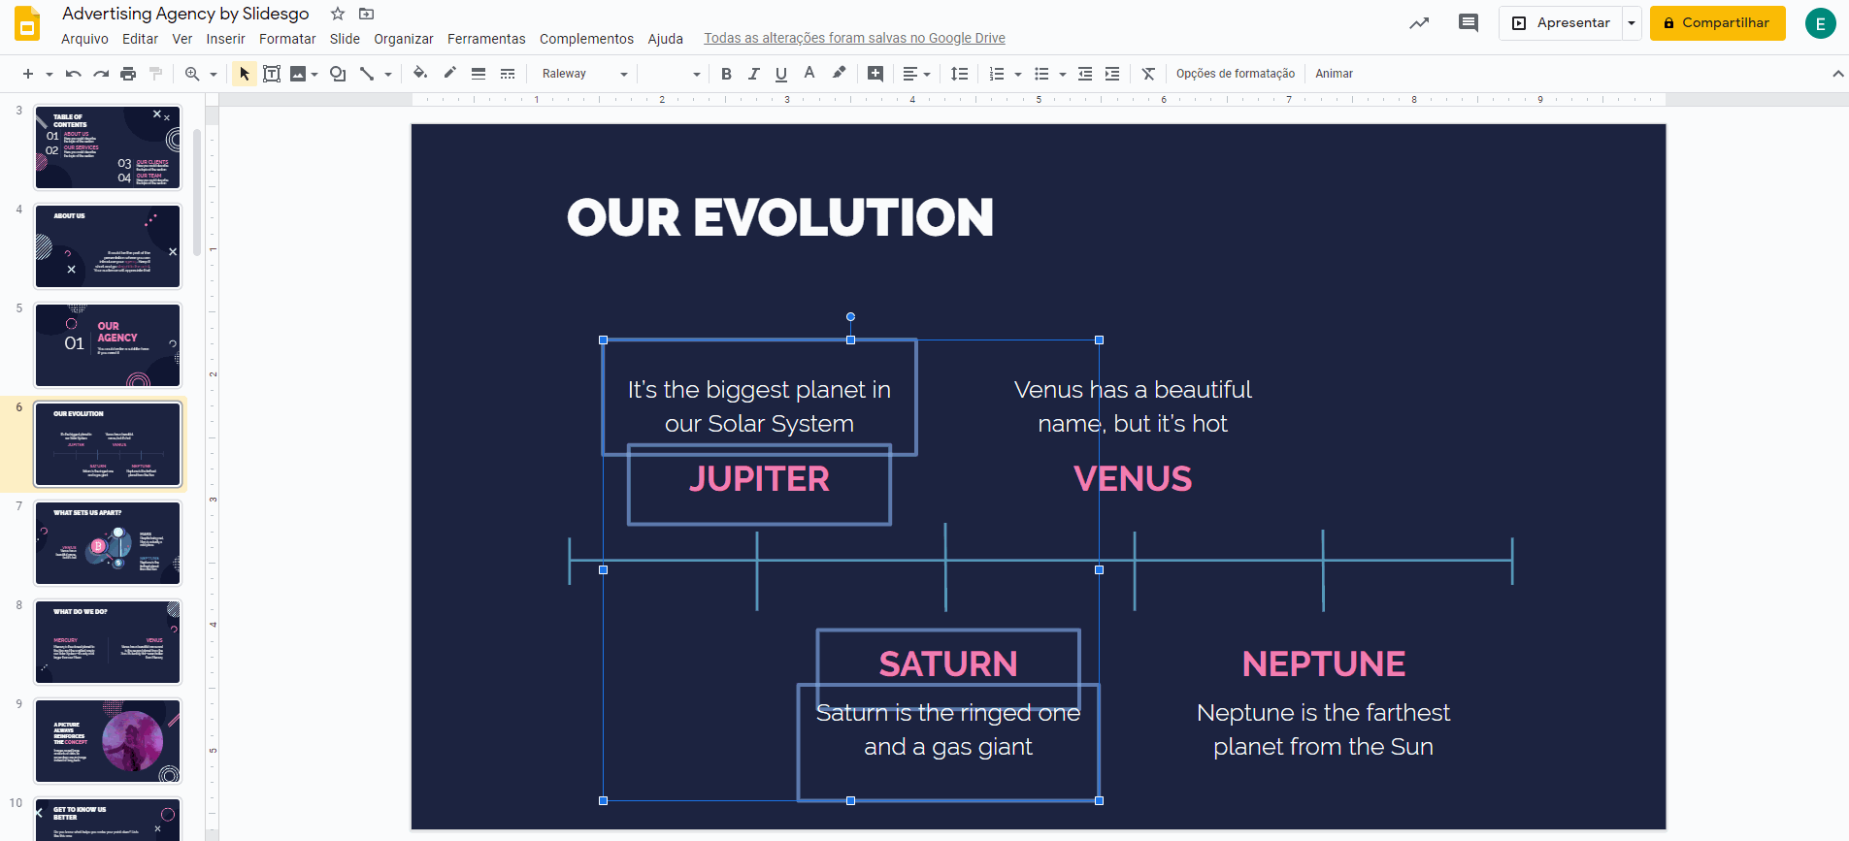Open the Arquivo menu
The height and width of the screenshot is (841, 1849).
(84, 39)
